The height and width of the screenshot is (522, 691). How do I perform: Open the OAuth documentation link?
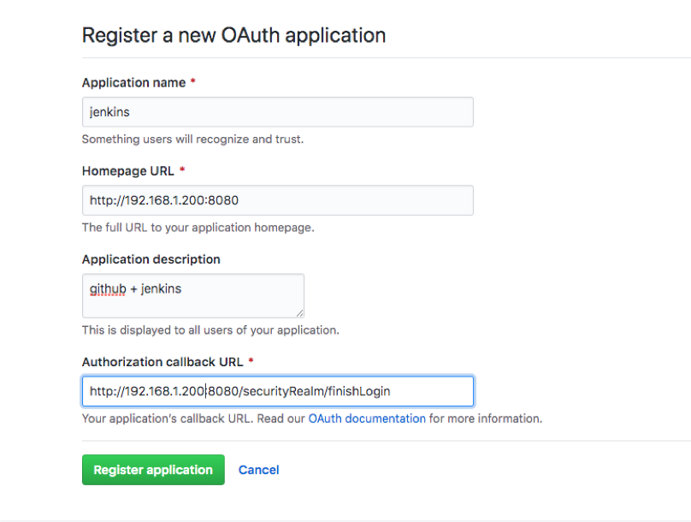(367, 418)
